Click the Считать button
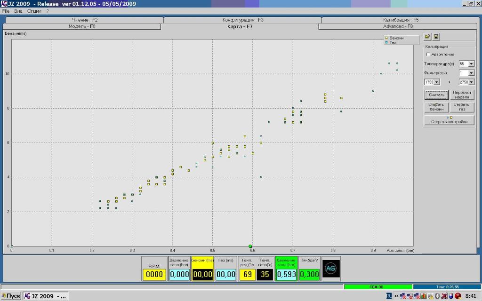 coord(436,95)
